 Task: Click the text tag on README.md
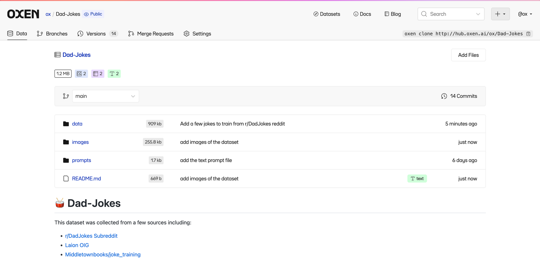(x=417, y=179)
